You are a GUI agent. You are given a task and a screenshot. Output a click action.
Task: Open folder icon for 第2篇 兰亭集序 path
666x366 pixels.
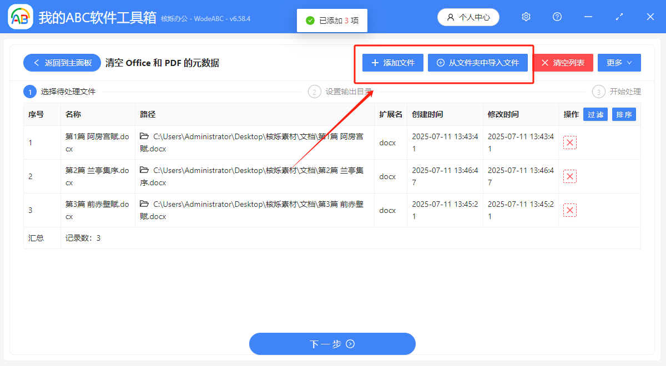point(144,170)
